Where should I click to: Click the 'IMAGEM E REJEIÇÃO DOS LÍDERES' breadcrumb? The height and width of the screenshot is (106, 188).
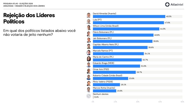click(30, 6)
